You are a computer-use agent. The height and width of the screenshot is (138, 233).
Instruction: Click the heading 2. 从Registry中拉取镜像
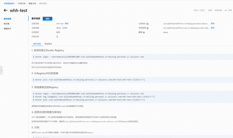click(45, 73)
